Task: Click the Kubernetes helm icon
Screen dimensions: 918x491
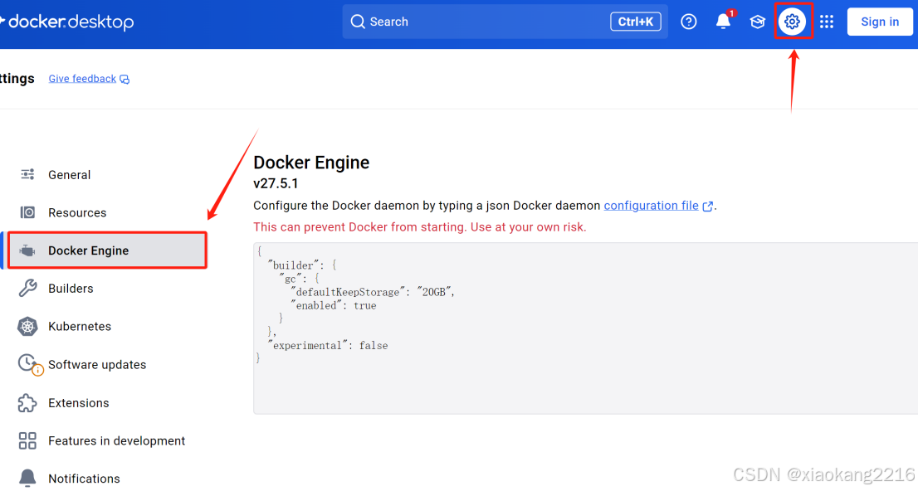Action: click(27, 326)
